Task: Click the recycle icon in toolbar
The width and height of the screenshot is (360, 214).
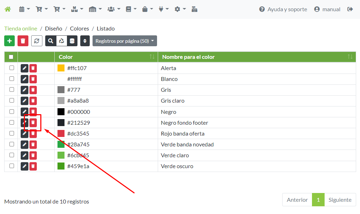Action: tap(62, 41)
